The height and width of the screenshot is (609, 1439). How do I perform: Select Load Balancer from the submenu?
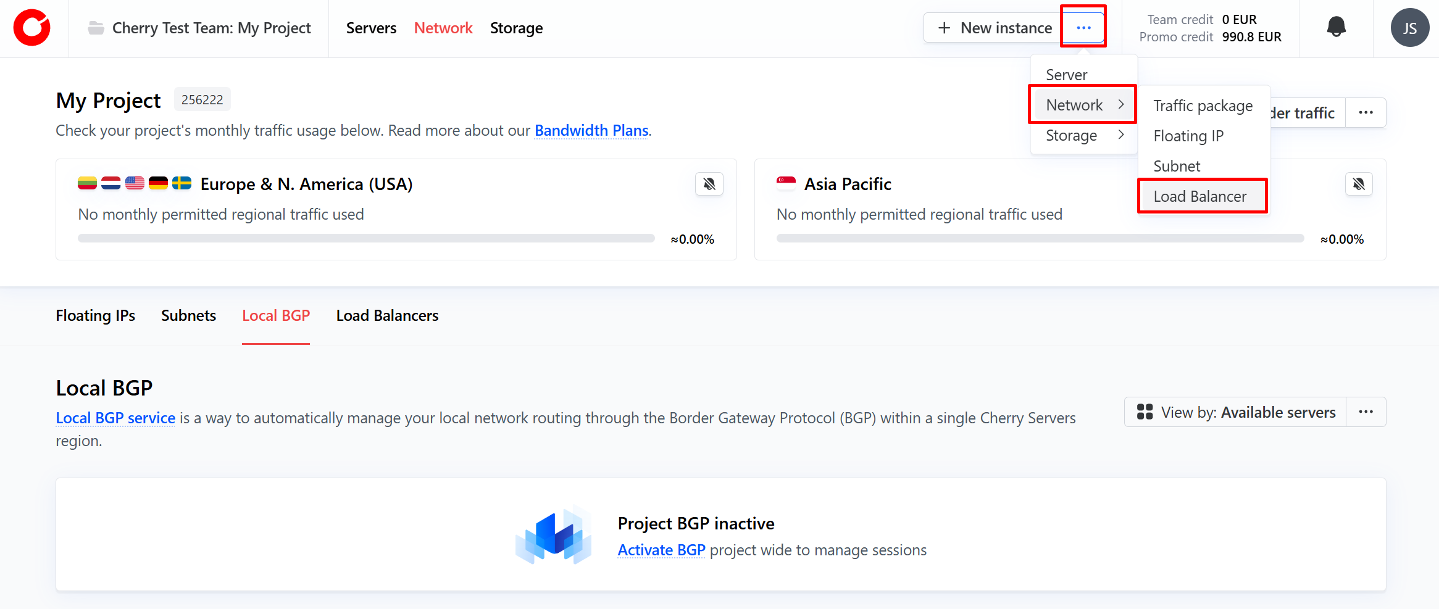[1200, 196]
